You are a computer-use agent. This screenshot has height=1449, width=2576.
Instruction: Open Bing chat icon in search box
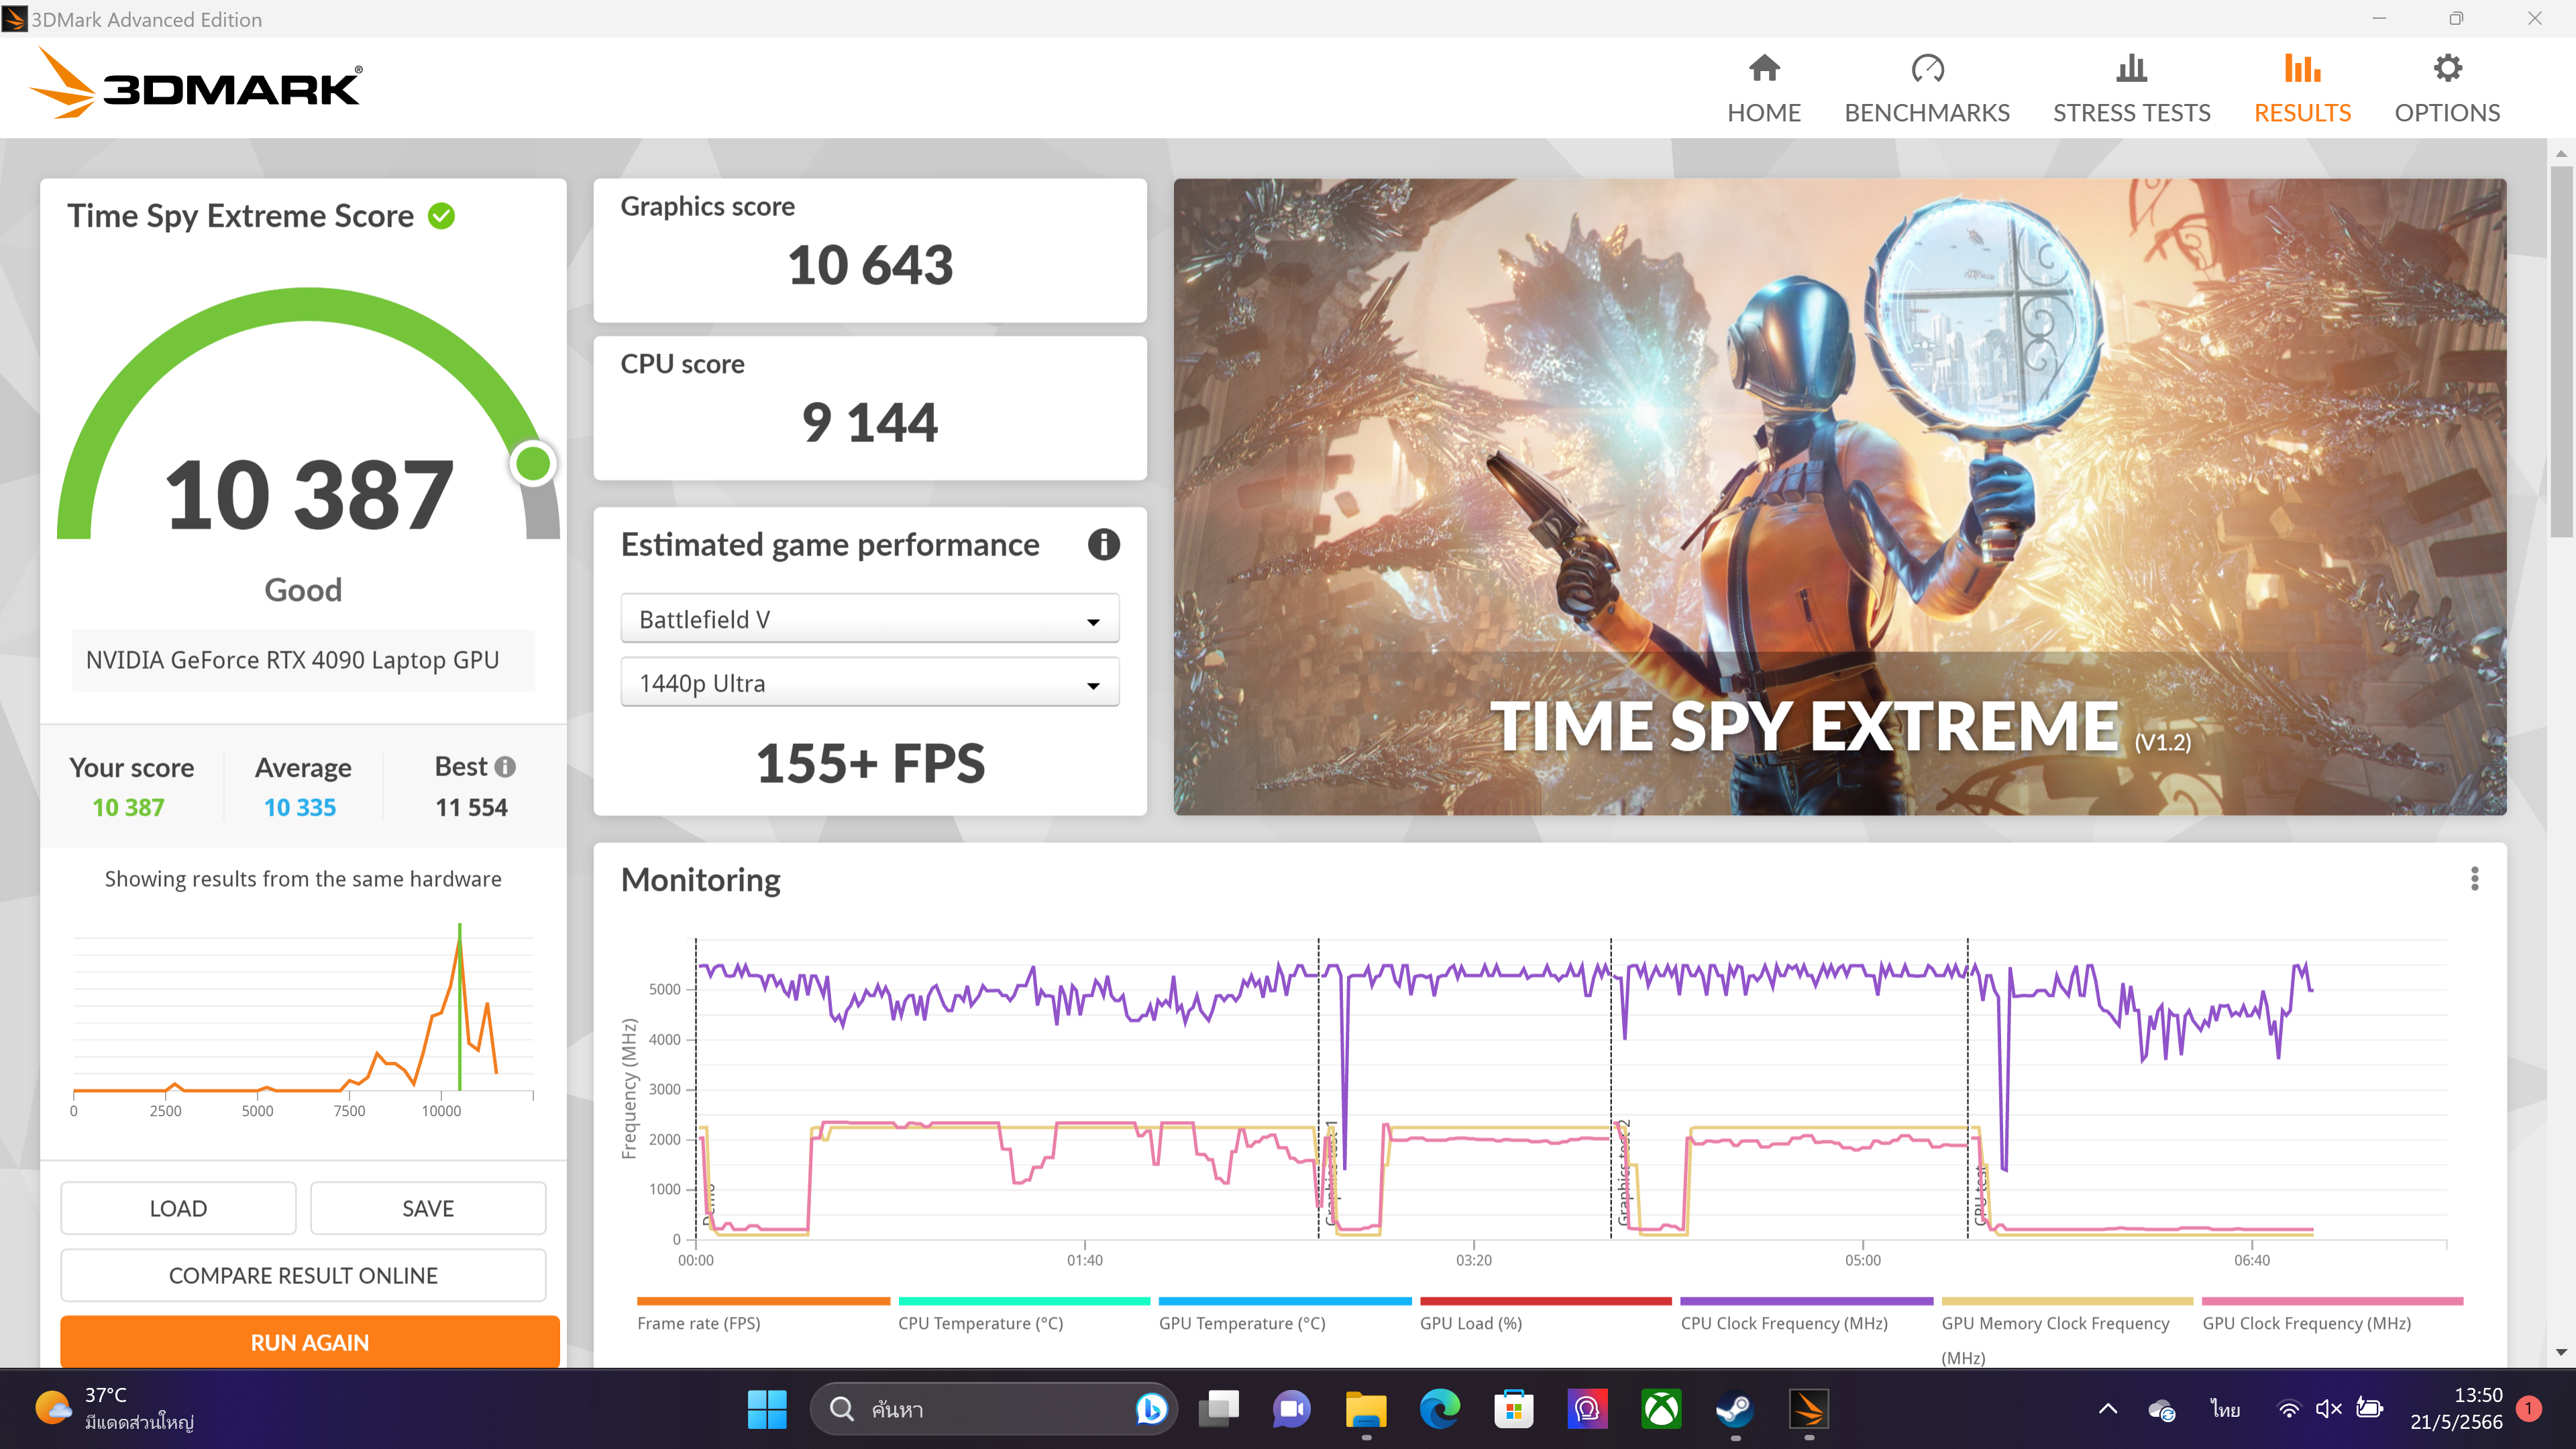1151,1409
